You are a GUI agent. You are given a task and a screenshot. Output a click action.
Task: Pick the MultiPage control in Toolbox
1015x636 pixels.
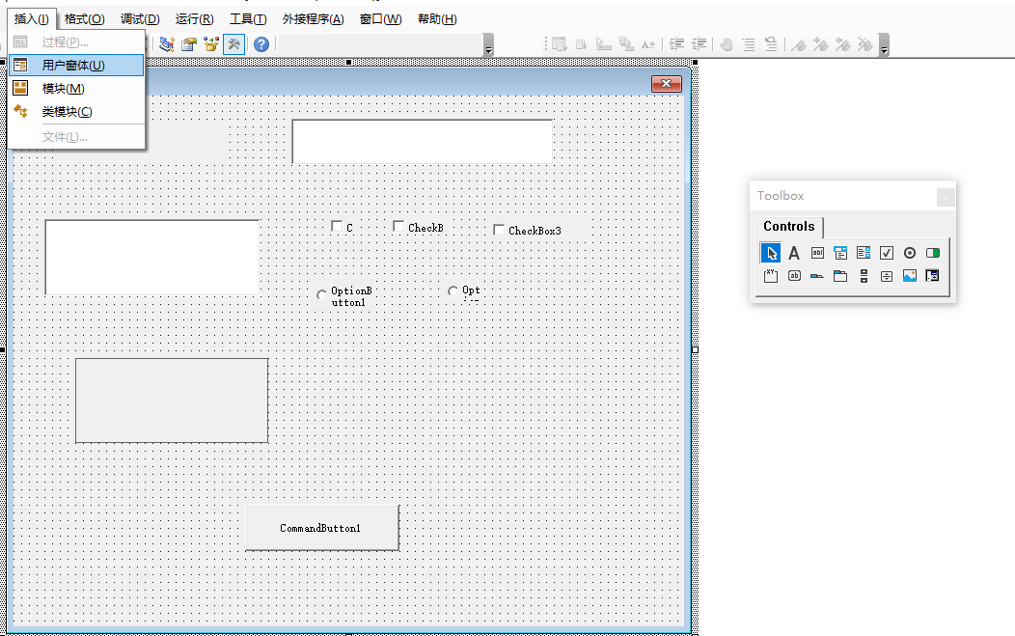(840, 276)
